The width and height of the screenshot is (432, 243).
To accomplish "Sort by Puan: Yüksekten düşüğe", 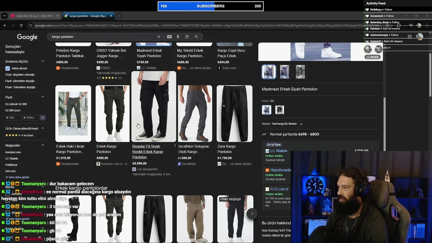I will (x=20, y=87).
